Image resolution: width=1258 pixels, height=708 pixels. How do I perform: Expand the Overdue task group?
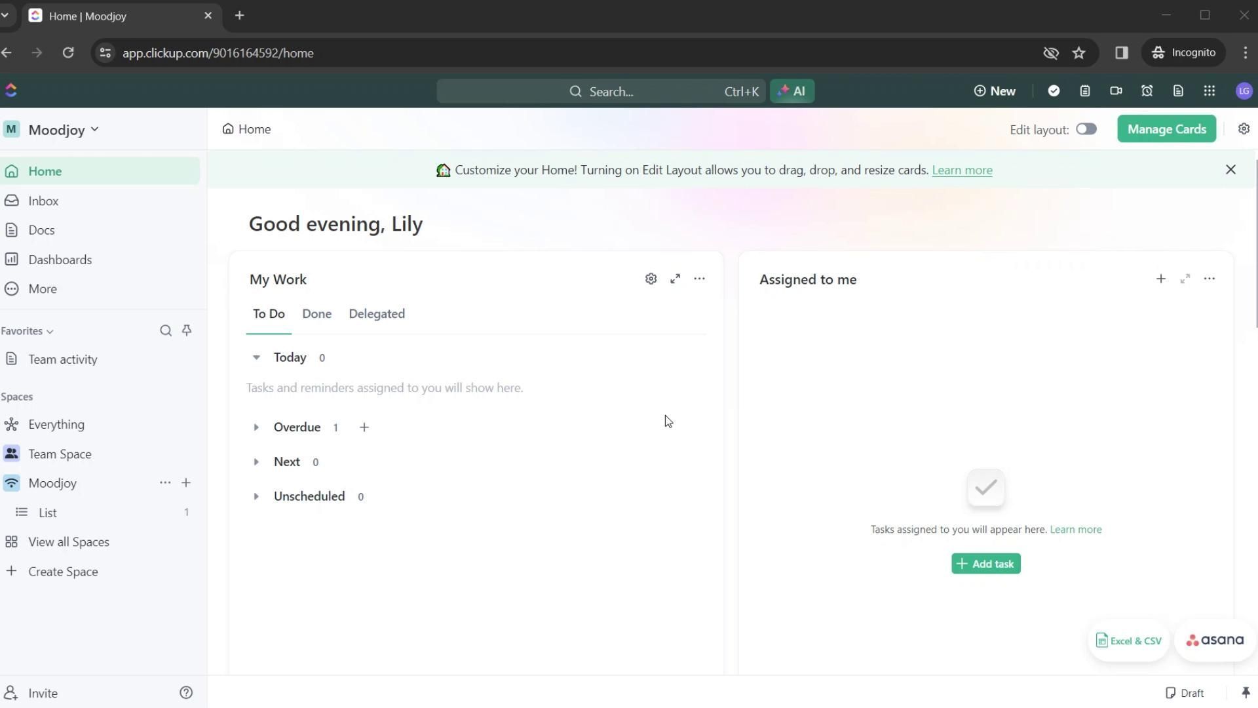click(256, 427)
